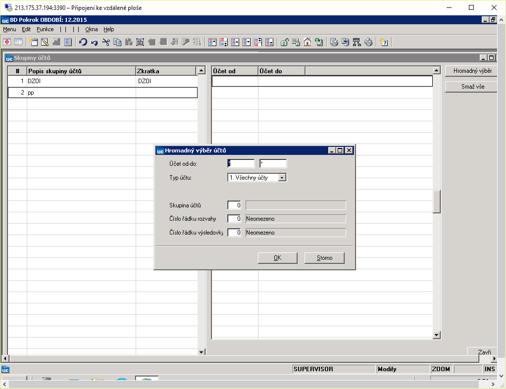Open the Funkce menu
This screenshot has width=506, height=389.
coord(45,29)
